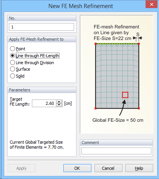The image size is (159, 179).
Task: Select Line through FE-Length option
Action: pyautogui.click(x=12, y=56)
